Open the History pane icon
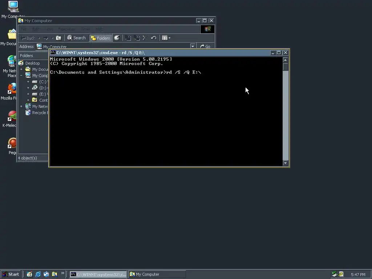 coord(117,38)
